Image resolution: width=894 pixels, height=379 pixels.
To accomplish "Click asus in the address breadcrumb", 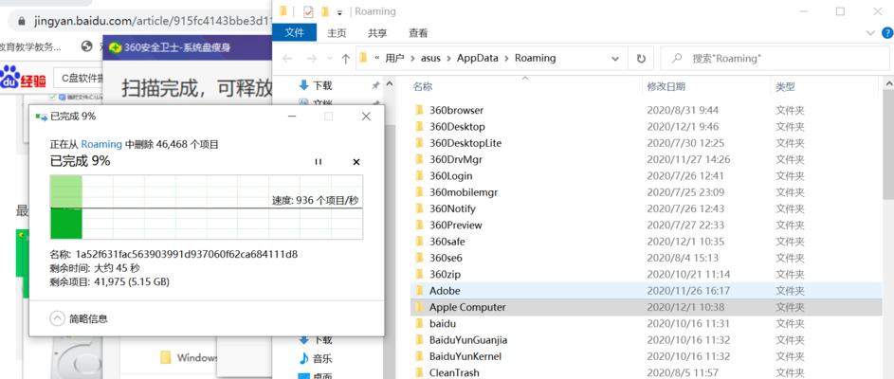I will (x=430, y=58).
